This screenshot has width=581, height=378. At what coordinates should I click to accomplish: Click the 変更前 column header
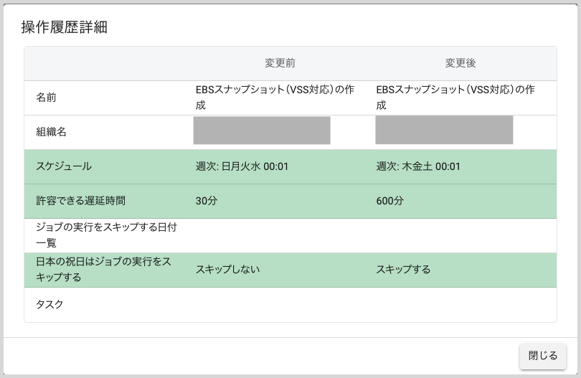point(280,63)
